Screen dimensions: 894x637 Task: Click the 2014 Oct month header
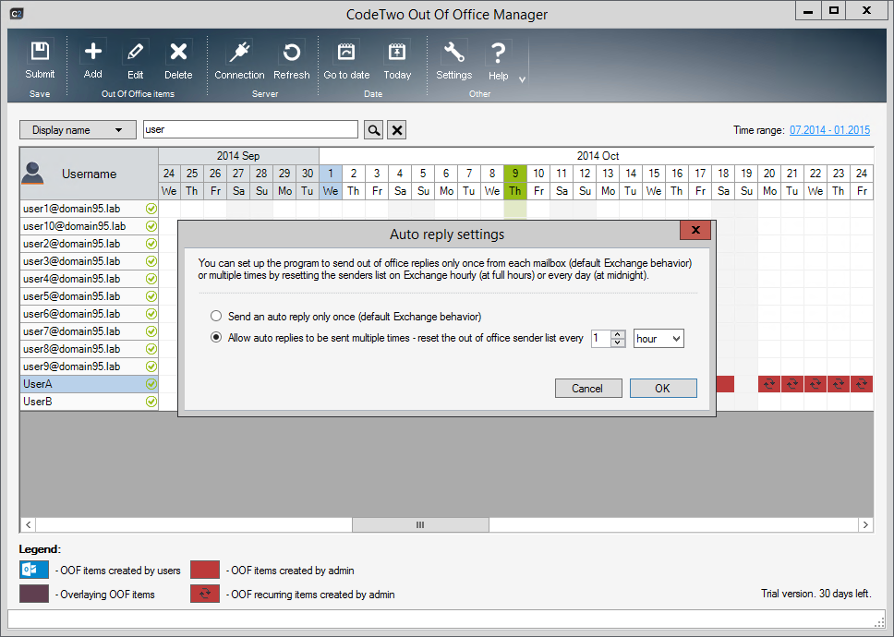tap(597, 155)
